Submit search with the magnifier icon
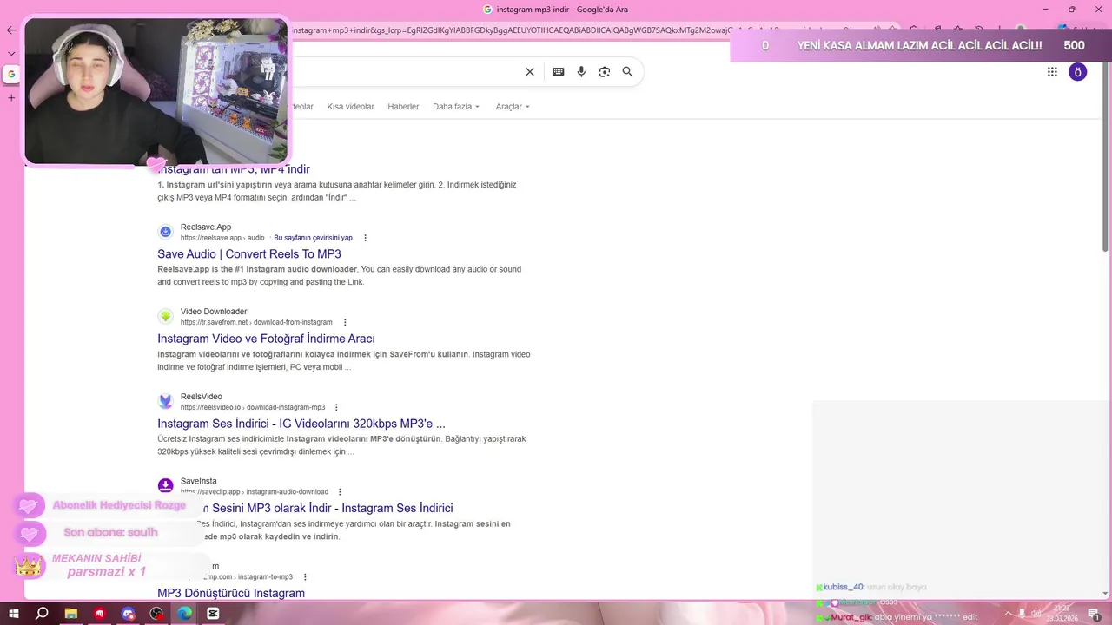 point(627,72)
